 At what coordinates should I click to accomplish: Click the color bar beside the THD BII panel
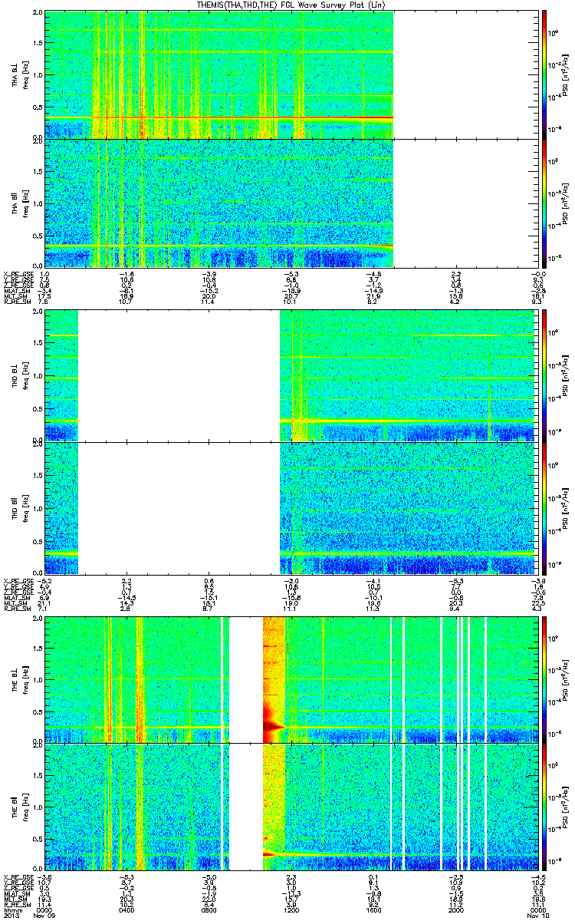pos(544,507)
